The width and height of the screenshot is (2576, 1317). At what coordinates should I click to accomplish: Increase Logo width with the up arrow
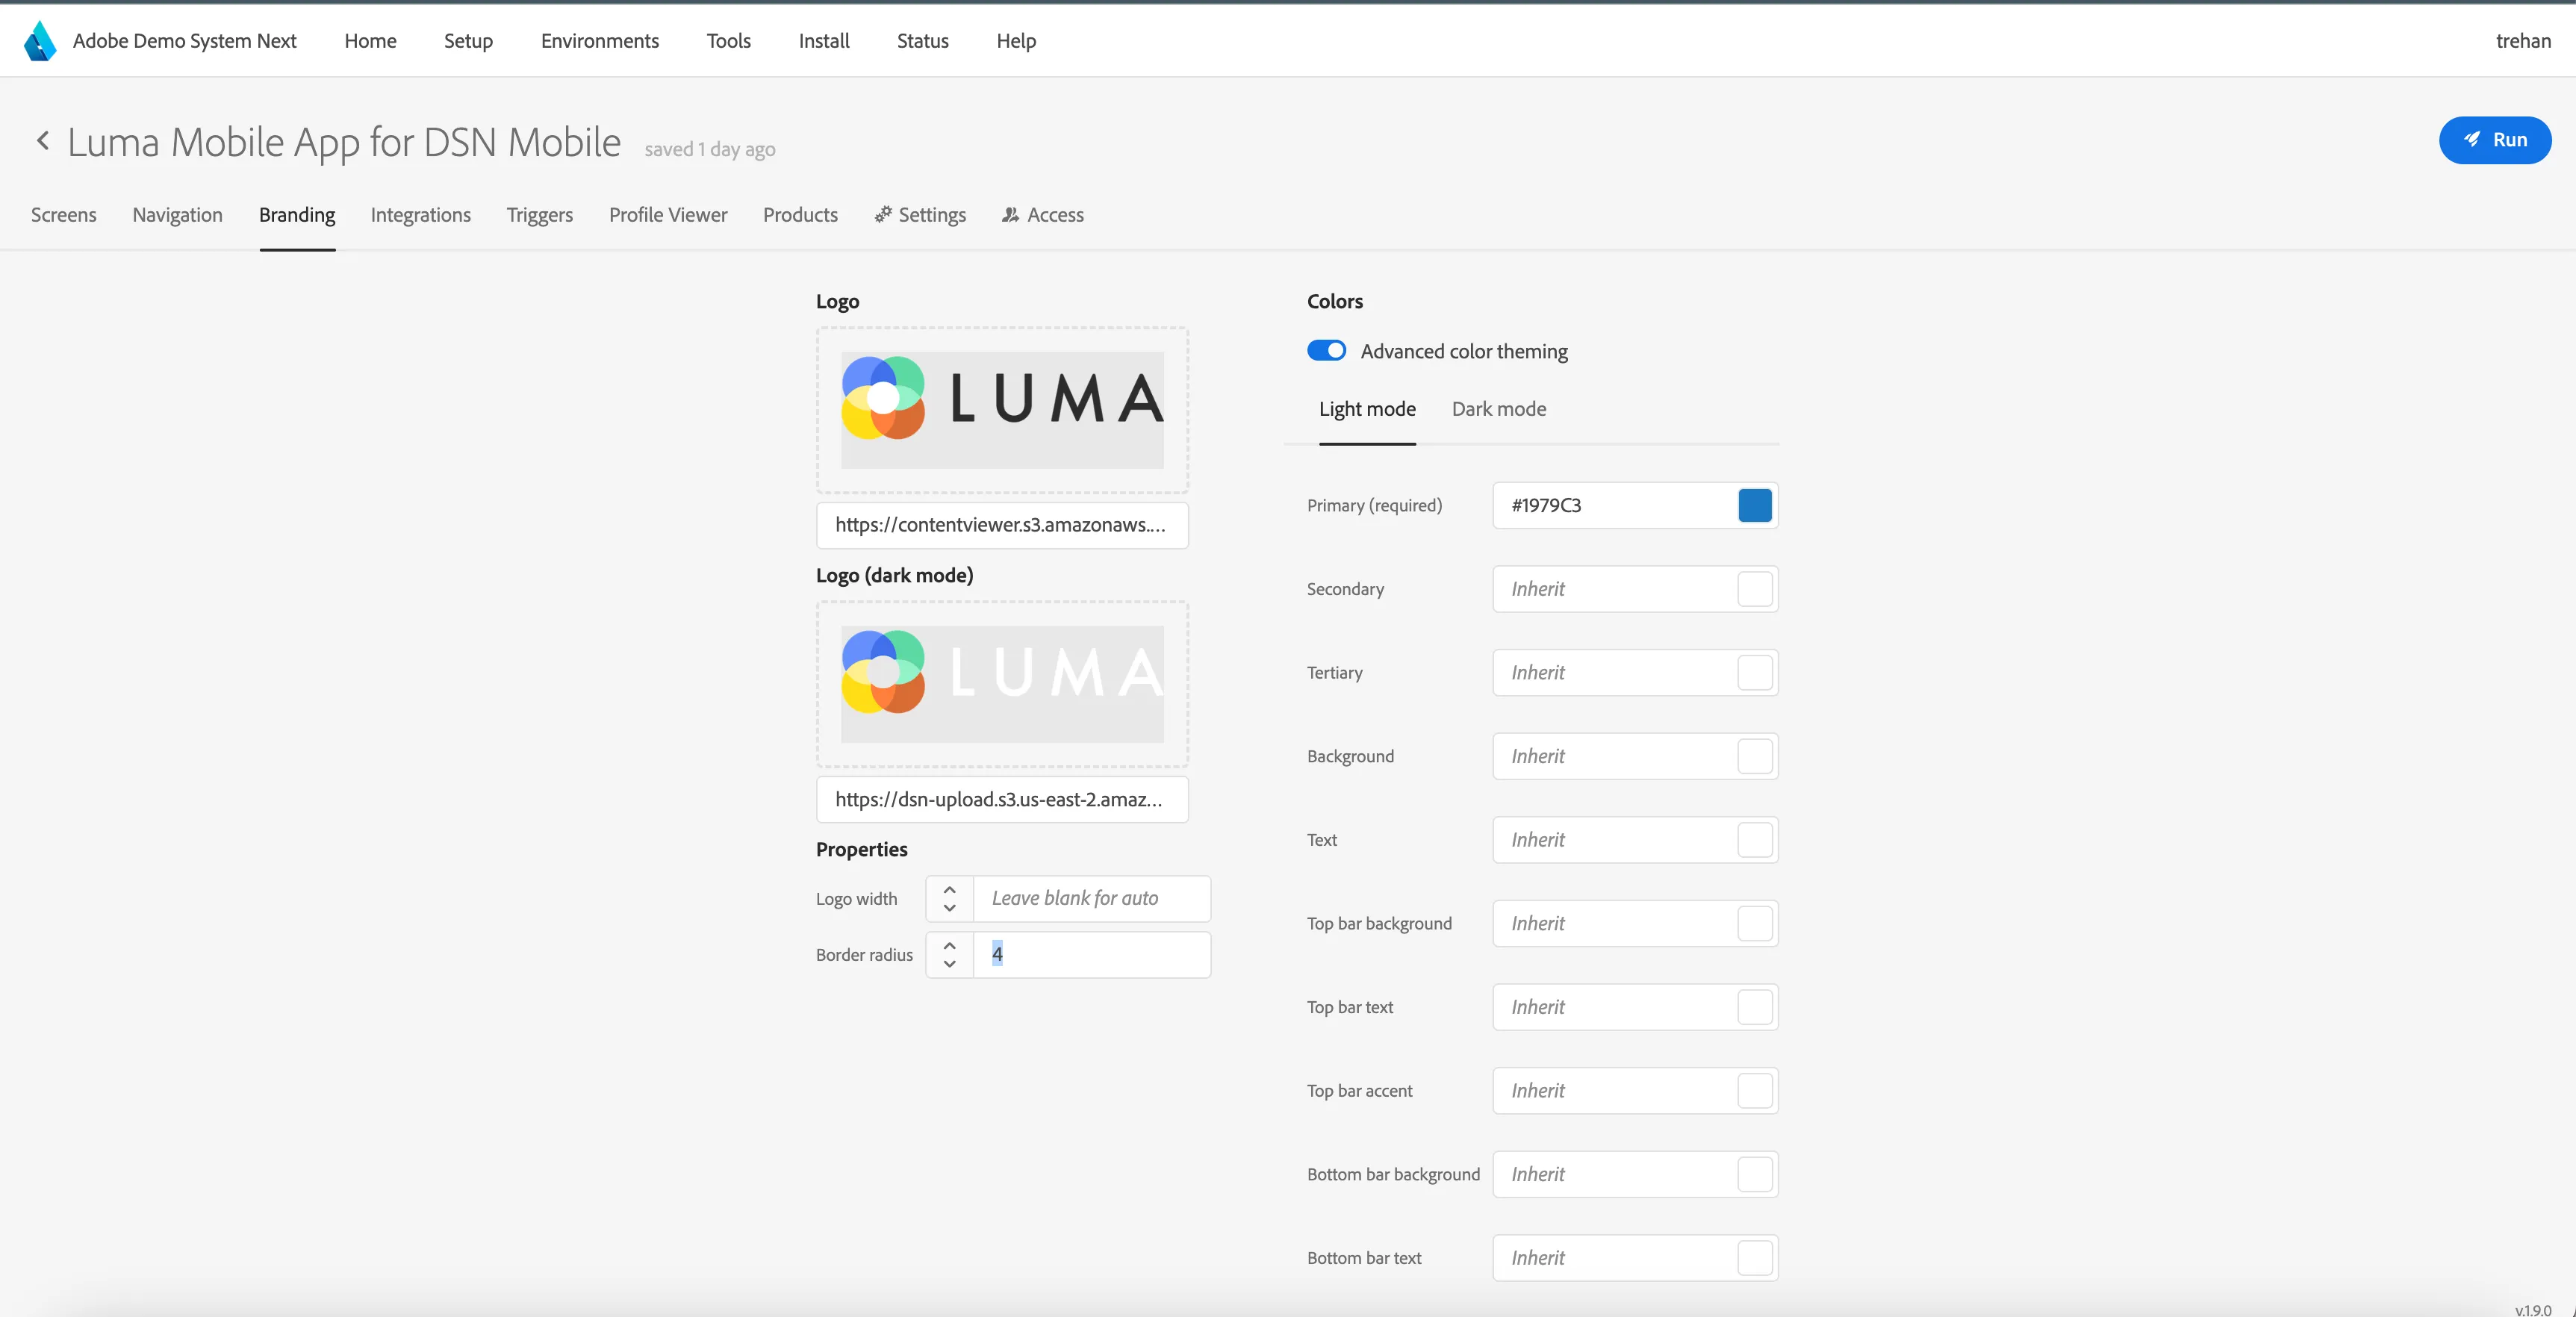949,889
